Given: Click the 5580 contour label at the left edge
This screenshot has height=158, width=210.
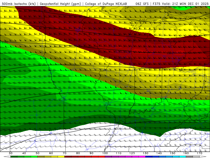Looking at the screenshot, I should coord(5,42).
